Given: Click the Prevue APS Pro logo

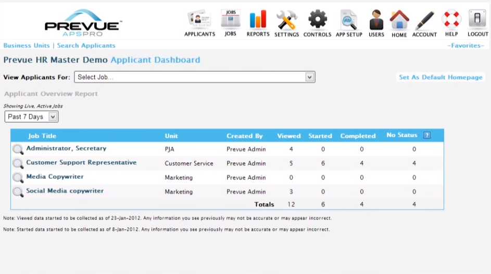Looking at the screenshot, I should coord(83,23).
